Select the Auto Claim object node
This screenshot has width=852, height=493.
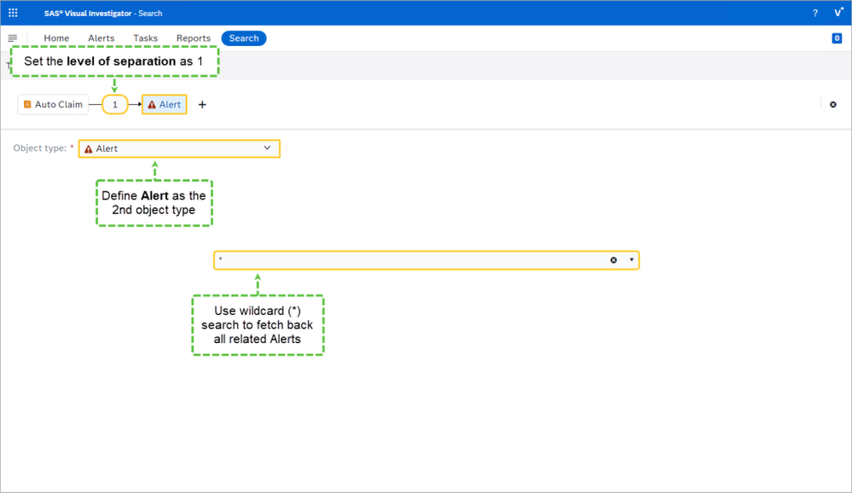pyautogui.click(x=53, y=104)
